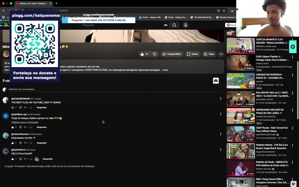Viewport: 299px width, 187px height.
Task: Open a new browser tab
Action: pos(56,3)
